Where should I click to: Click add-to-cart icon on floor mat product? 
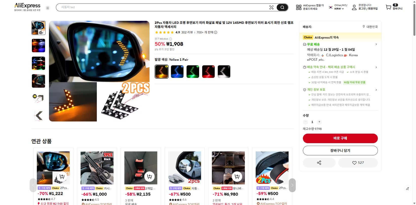[237, 176]
